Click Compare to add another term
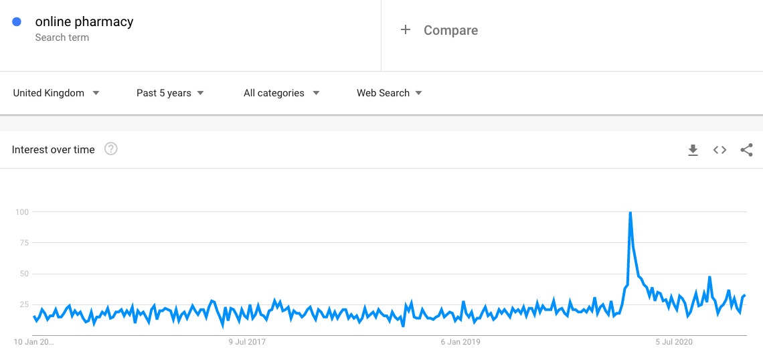Image resolution: width=763 pixels, height=364 pixels. click(x=450, y=30)
